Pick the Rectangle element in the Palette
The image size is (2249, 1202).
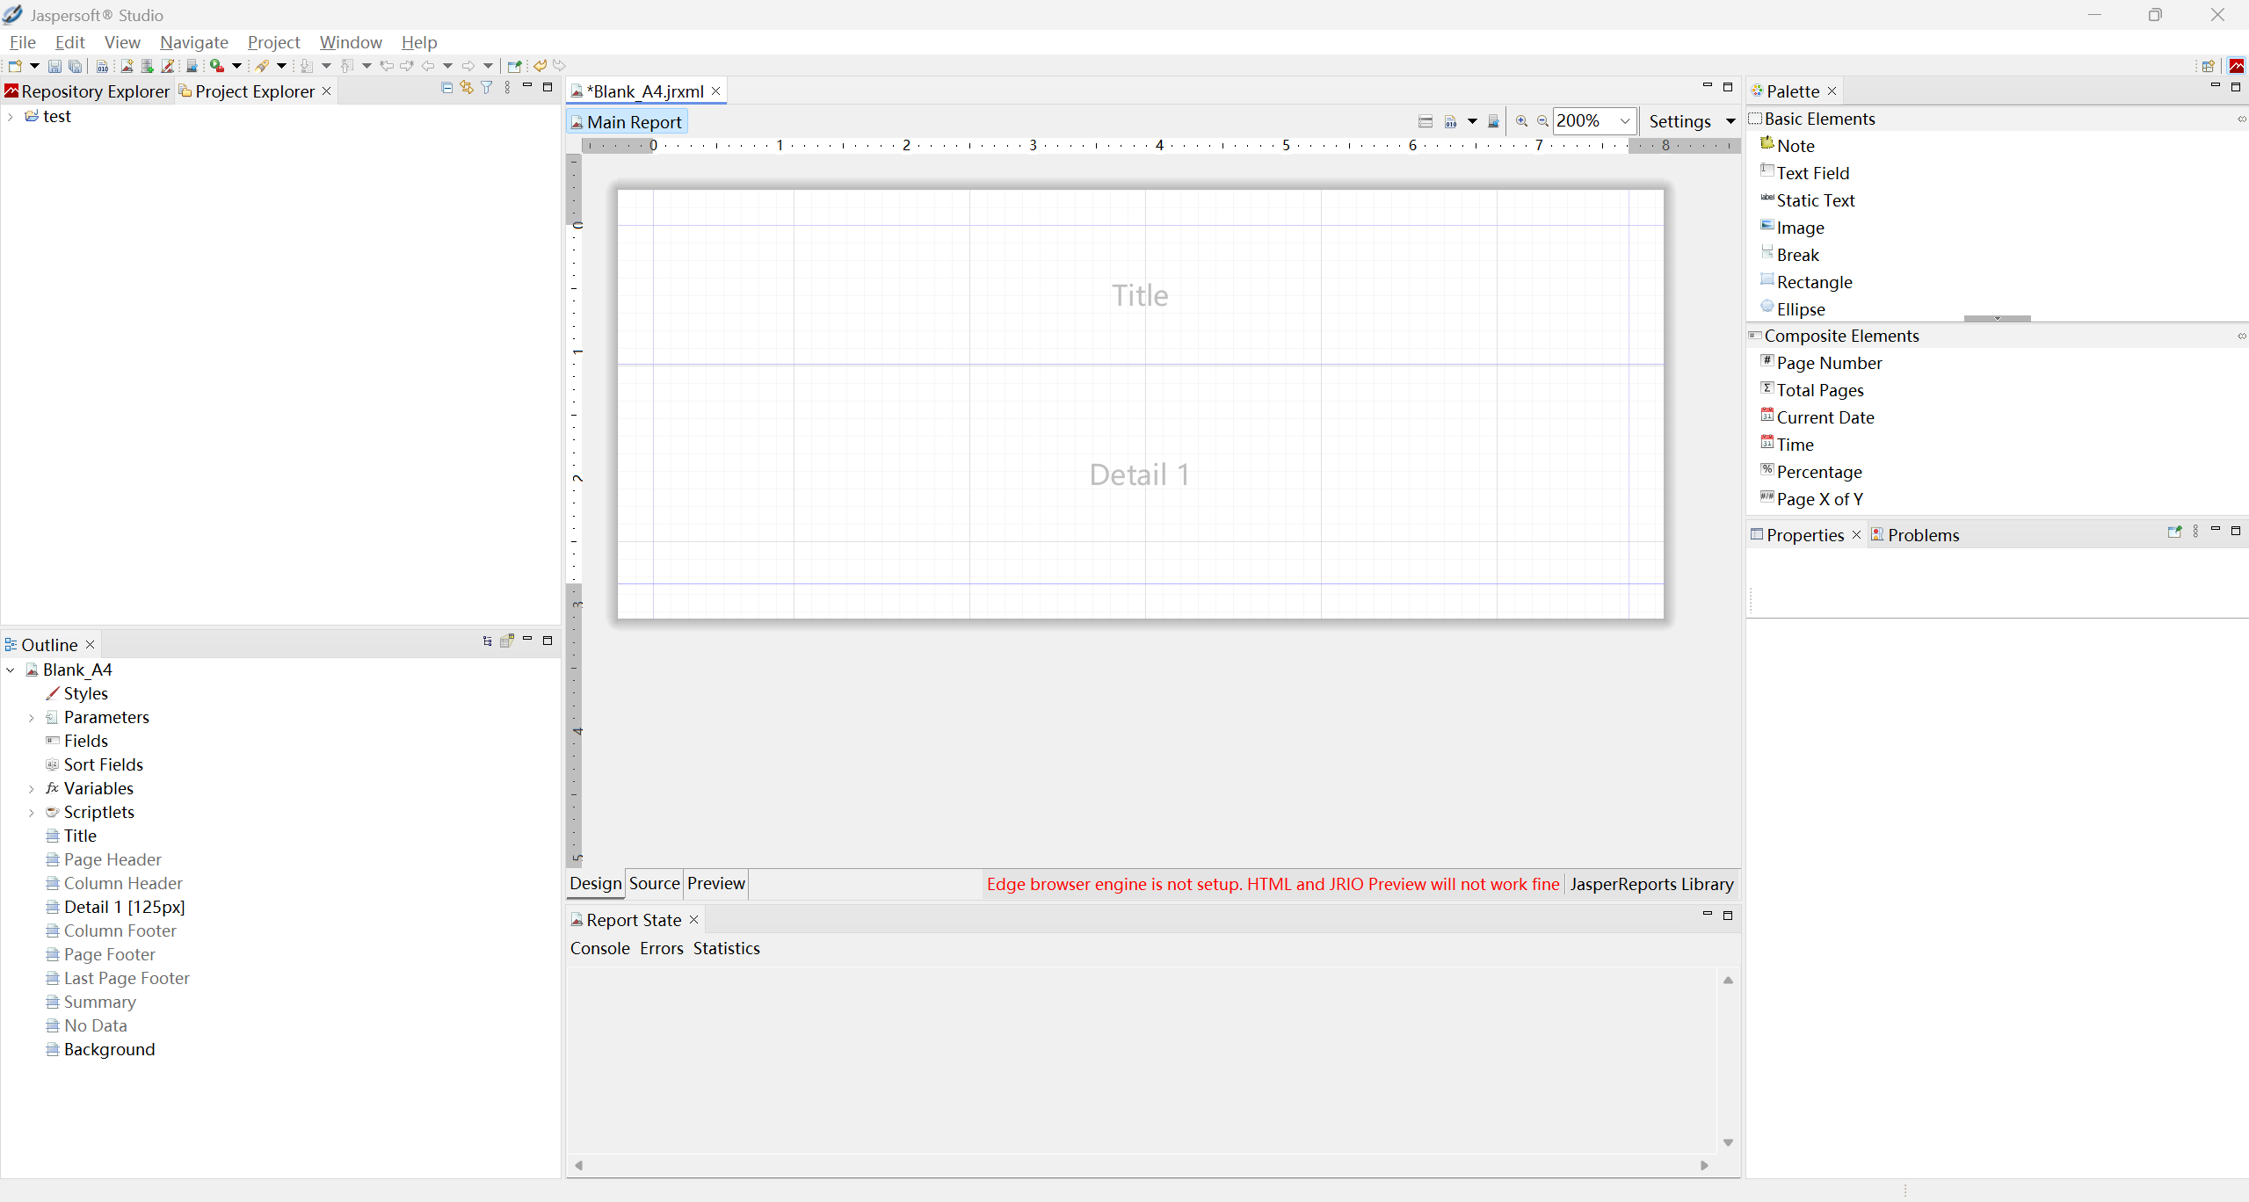[x=1814, y=282]
